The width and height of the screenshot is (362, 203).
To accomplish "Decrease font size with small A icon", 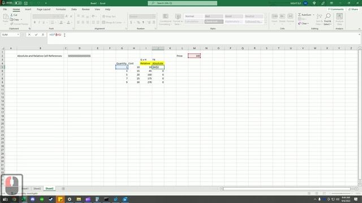I will 71,16.
